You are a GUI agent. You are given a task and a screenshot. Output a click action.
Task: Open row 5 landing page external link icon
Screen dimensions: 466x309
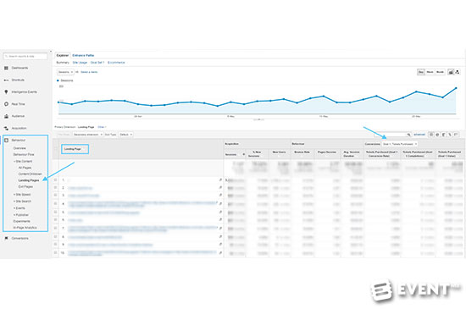click(220, 212)
